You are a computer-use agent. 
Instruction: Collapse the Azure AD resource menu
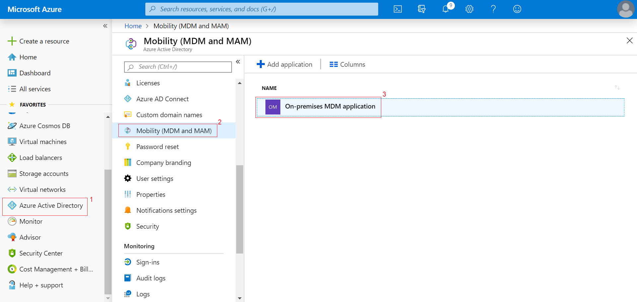coord(238,62)
